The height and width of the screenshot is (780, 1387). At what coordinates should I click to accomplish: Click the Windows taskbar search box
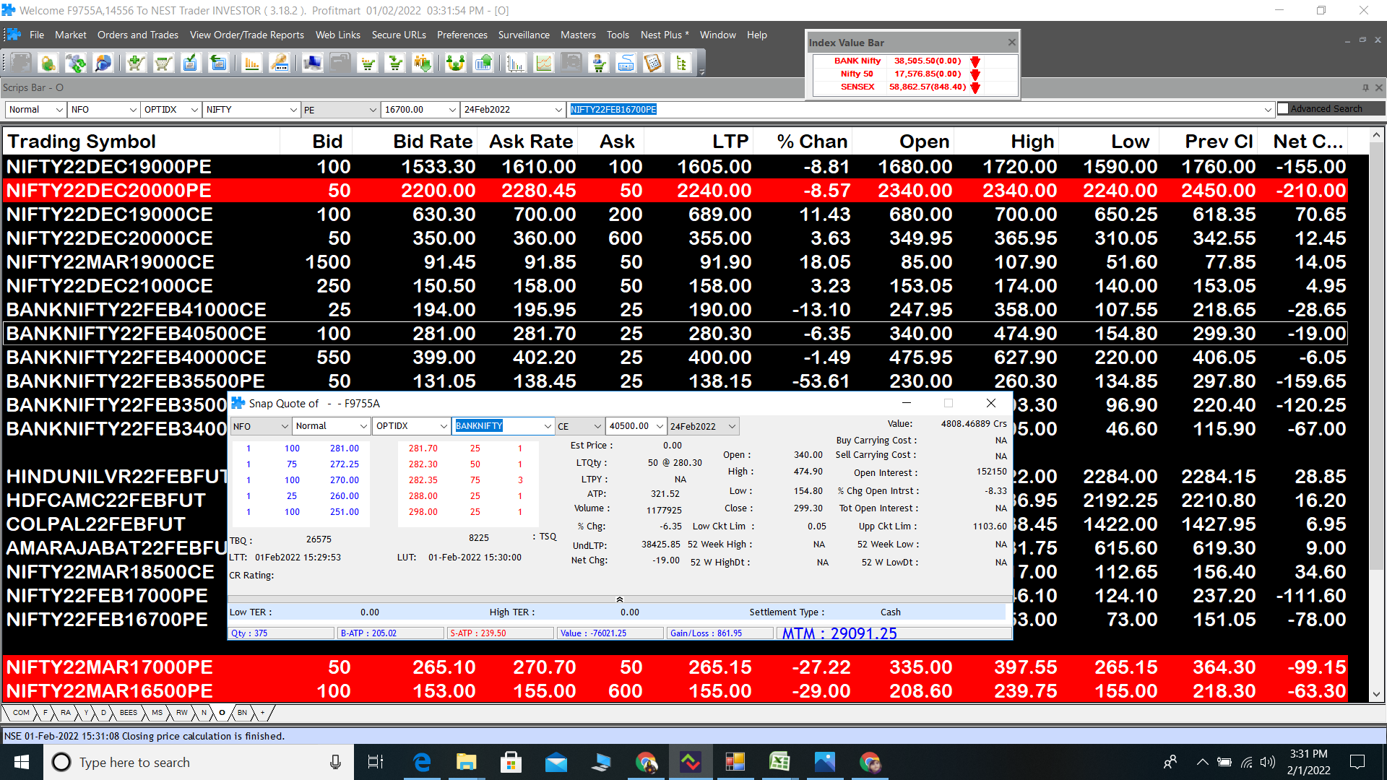tap(199, 762)
